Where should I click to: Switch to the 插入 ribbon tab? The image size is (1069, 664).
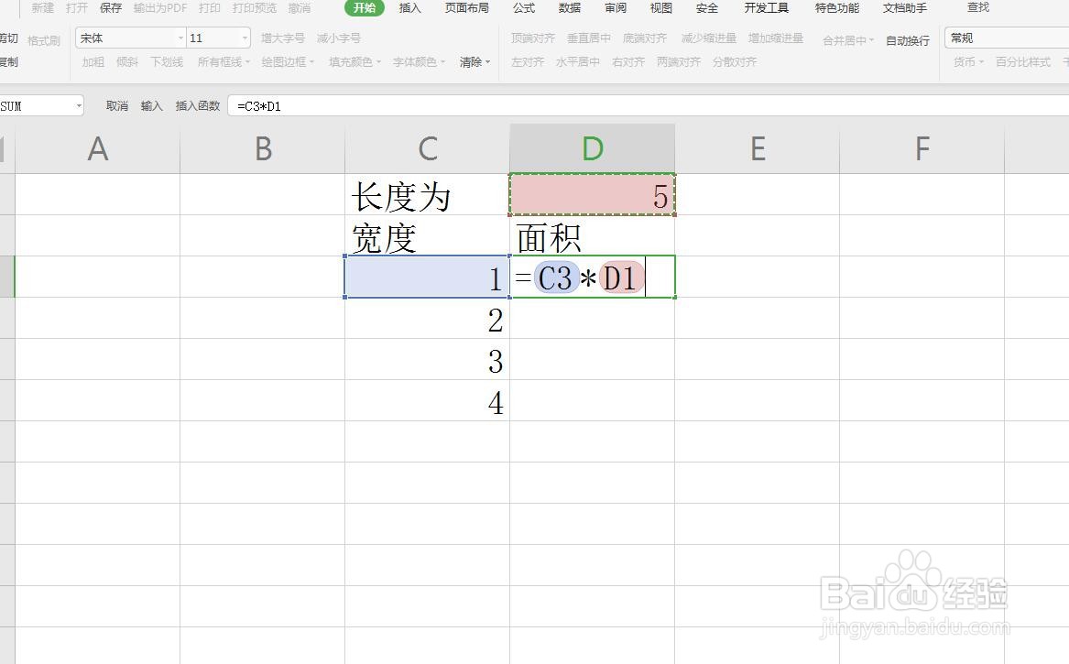coord(409,7)
